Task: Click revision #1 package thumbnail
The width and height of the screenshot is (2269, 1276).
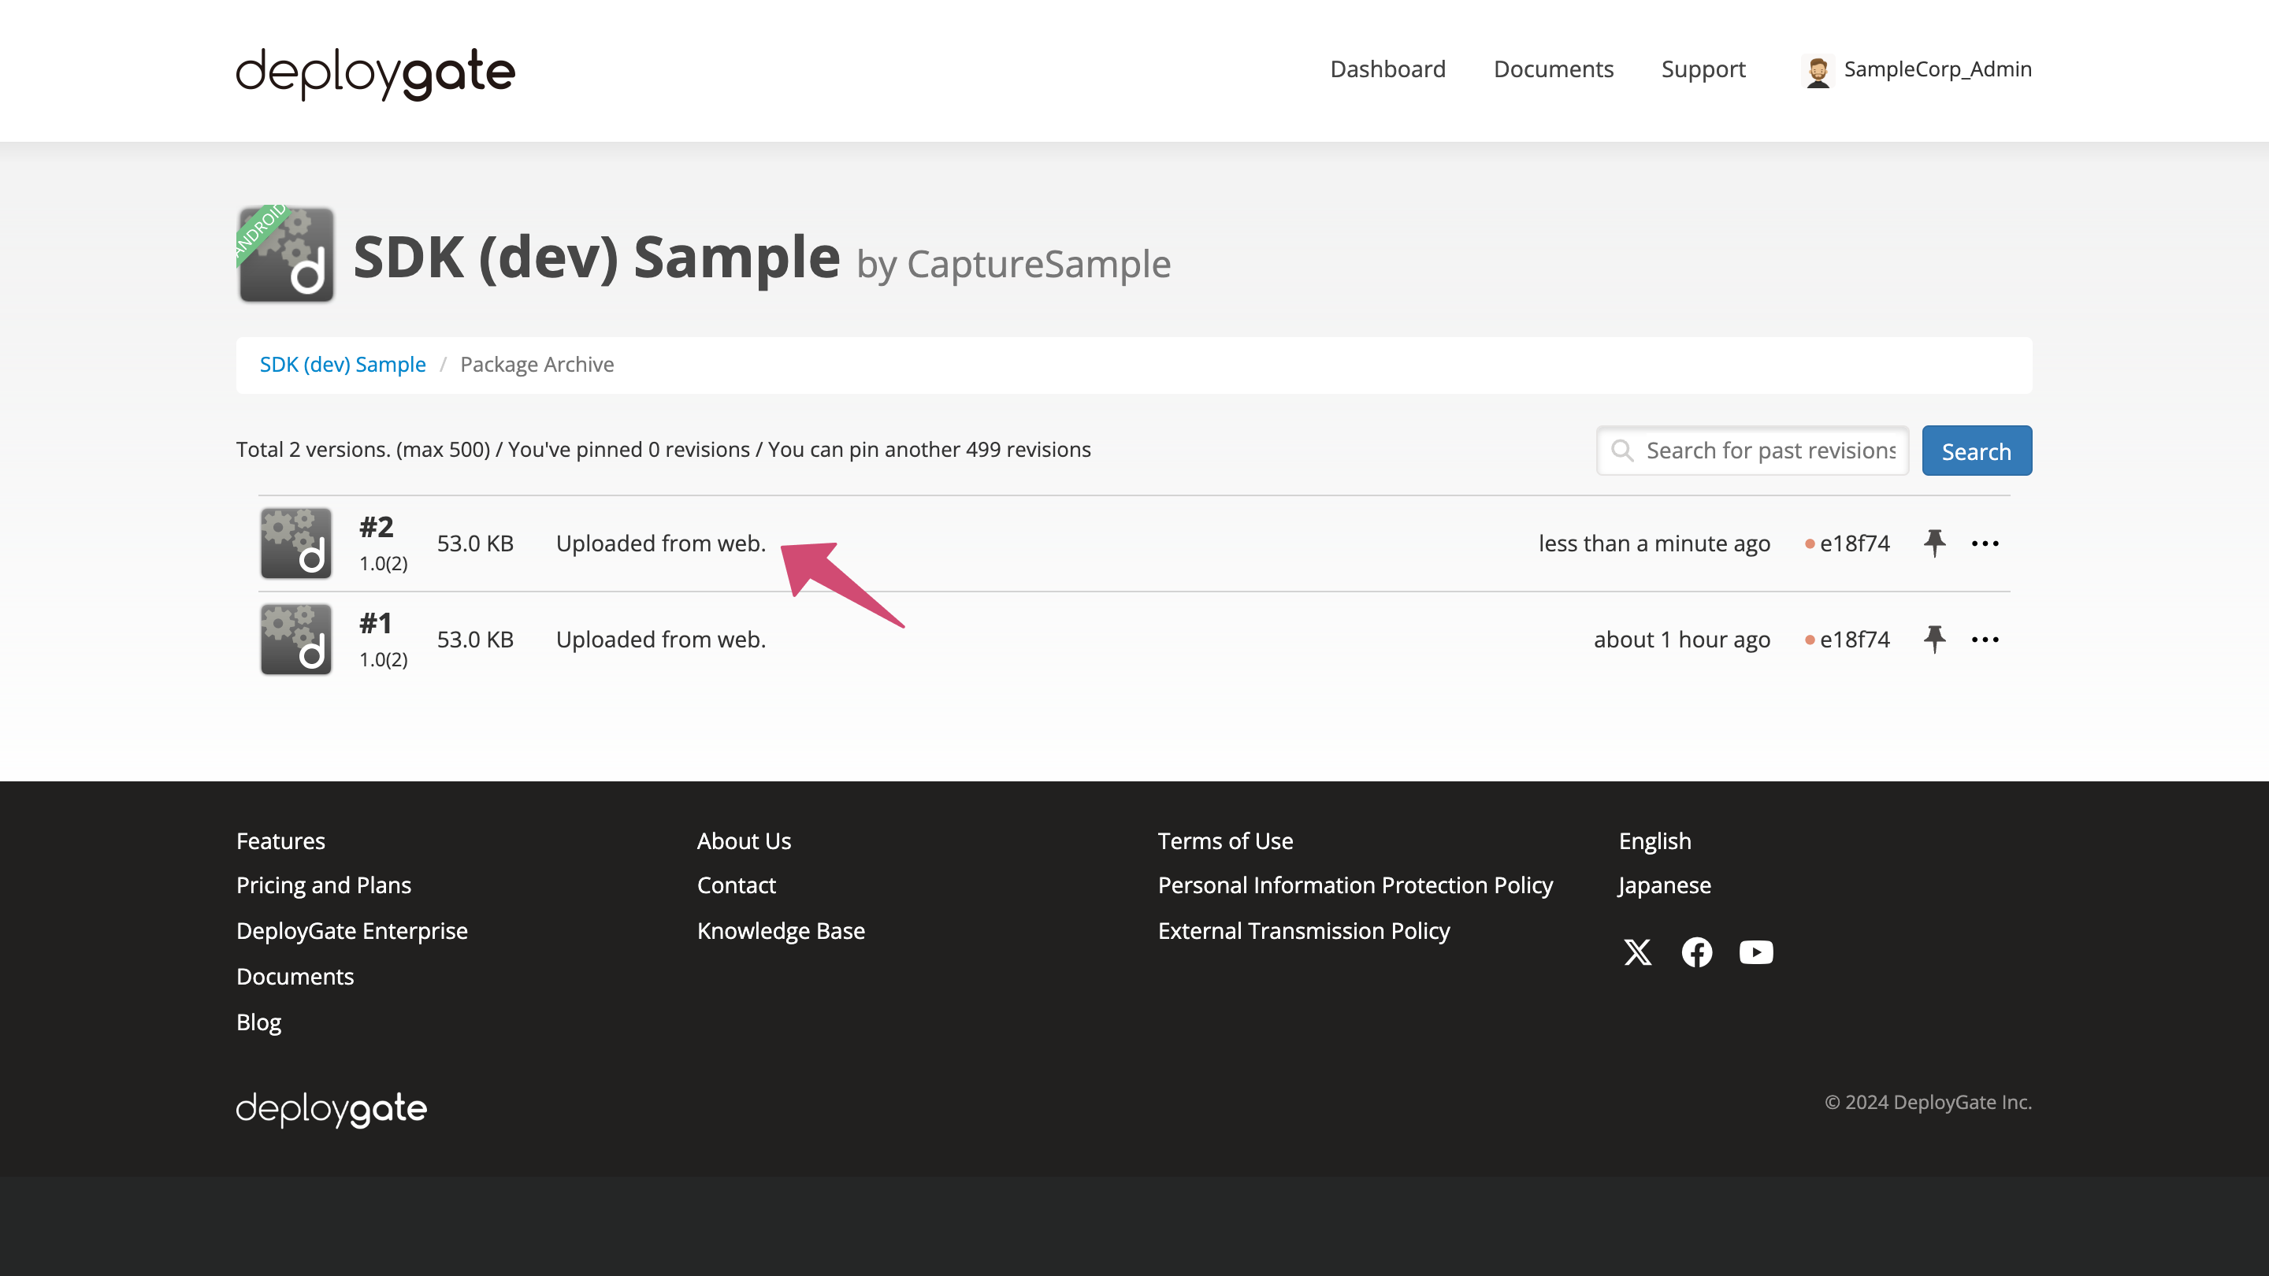Action: tap(296, 639)
